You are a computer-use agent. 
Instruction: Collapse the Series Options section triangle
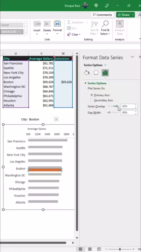click(x=85, y=83)
